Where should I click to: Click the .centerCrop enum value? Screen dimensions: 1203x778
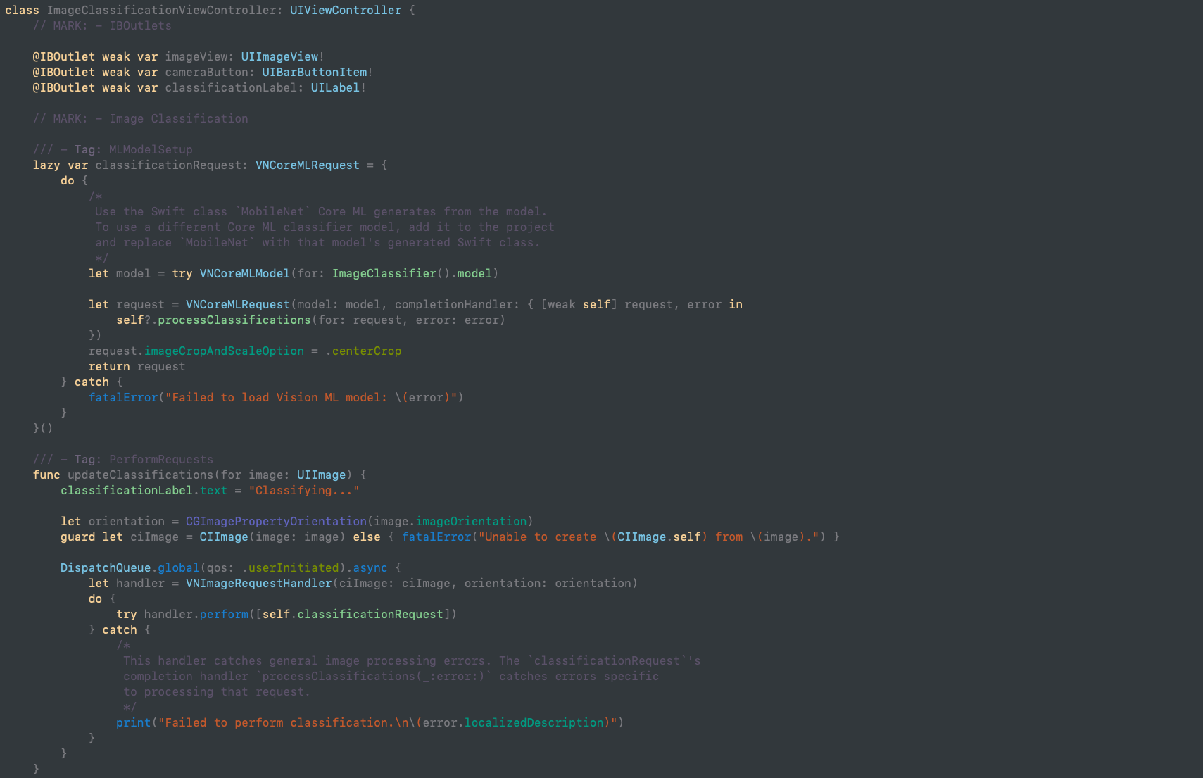click(x=363, y=351)
